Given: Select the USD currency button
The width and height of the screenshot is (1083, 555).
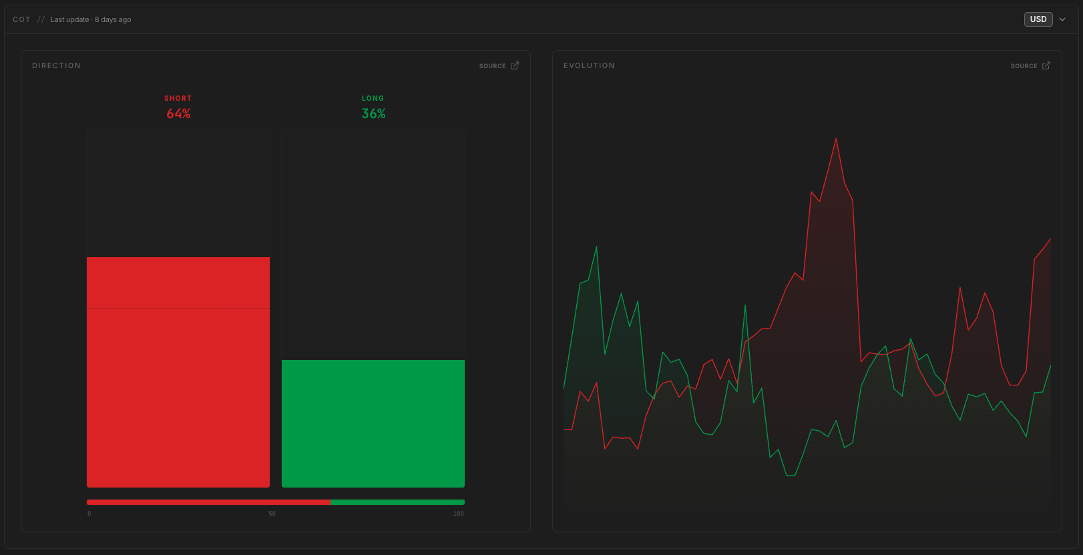Looking at the screenshot, I should [1038, 19].
